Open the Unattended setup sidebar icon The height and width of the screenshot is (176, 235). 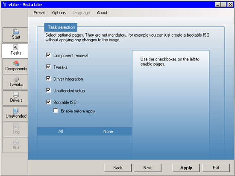coord(15,114)
